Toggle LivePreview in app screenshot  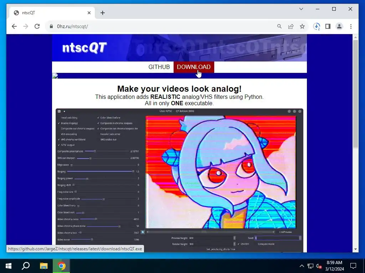click(x=286, y=232)
